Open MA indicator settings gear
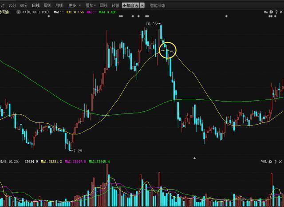 point(271,12)
